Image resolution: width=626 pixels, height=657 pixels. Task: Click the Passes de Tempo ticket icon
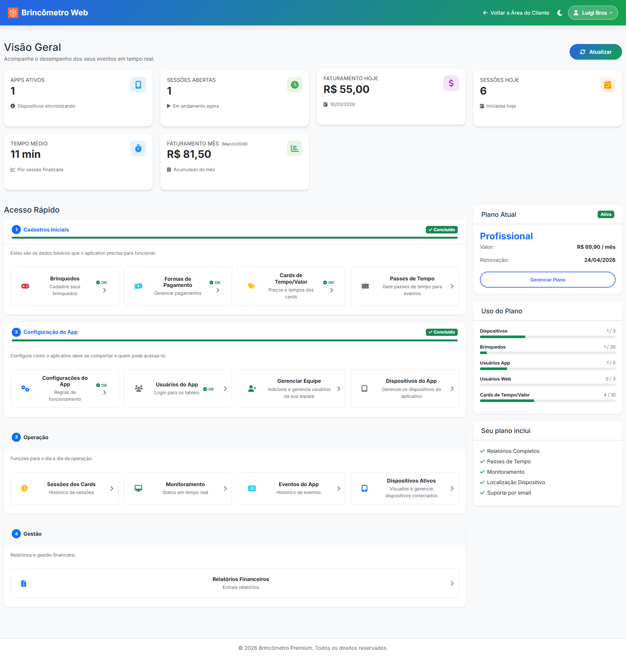point(365,286)
